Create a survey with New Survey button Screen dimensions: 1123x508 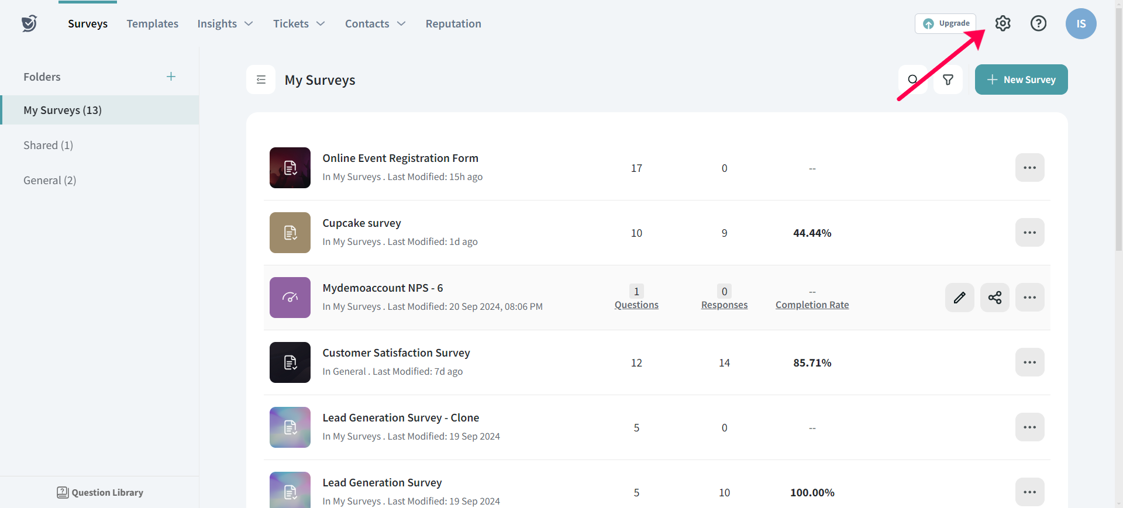pyautogui.click(x=1021, y=80)
